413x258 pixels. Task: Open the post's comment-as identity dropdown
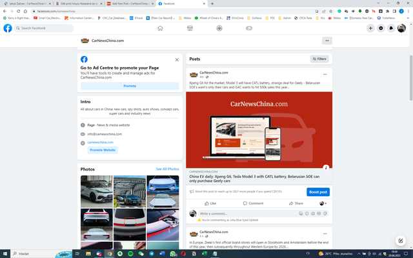323,203
